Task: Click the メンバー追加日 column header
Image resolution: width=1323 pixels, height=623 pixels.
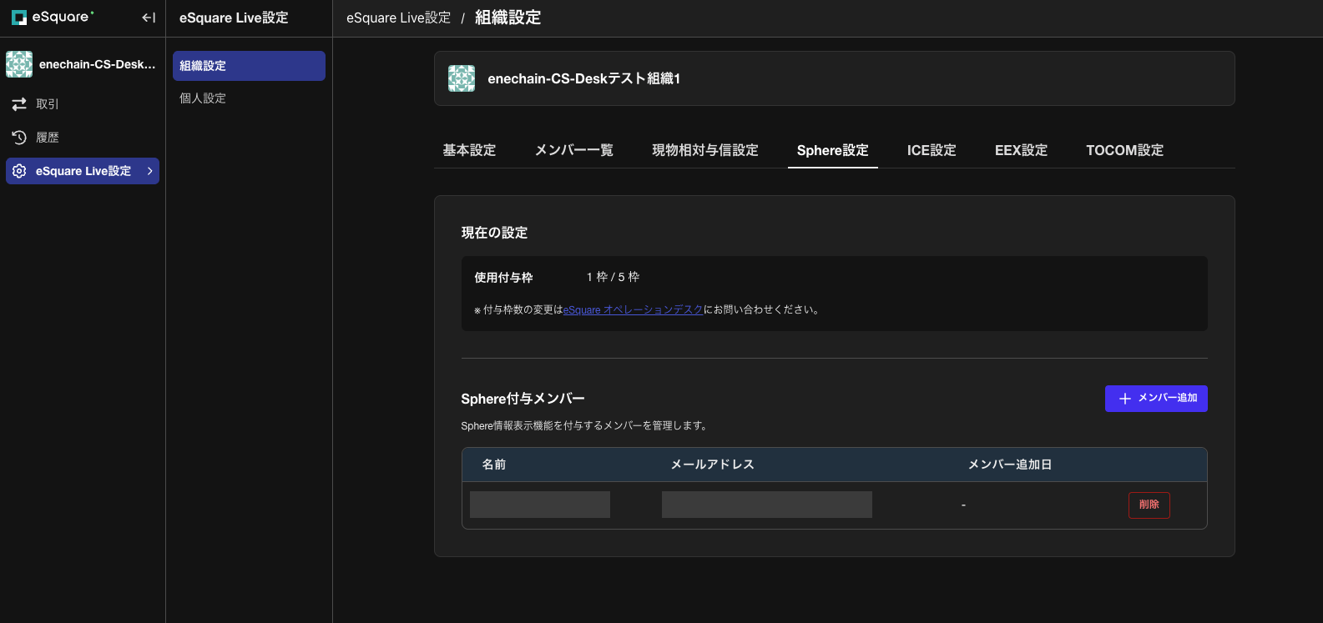Action: (x=1010, y=465)
